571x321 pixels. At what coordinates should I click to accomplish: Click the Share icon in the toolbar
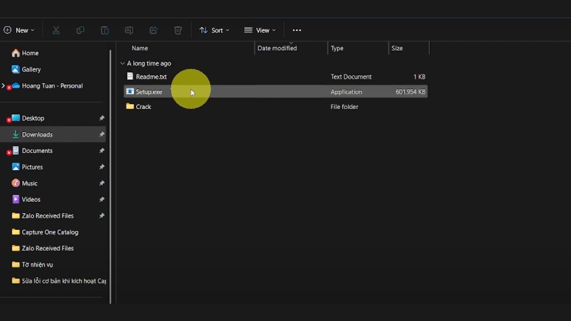153,30
